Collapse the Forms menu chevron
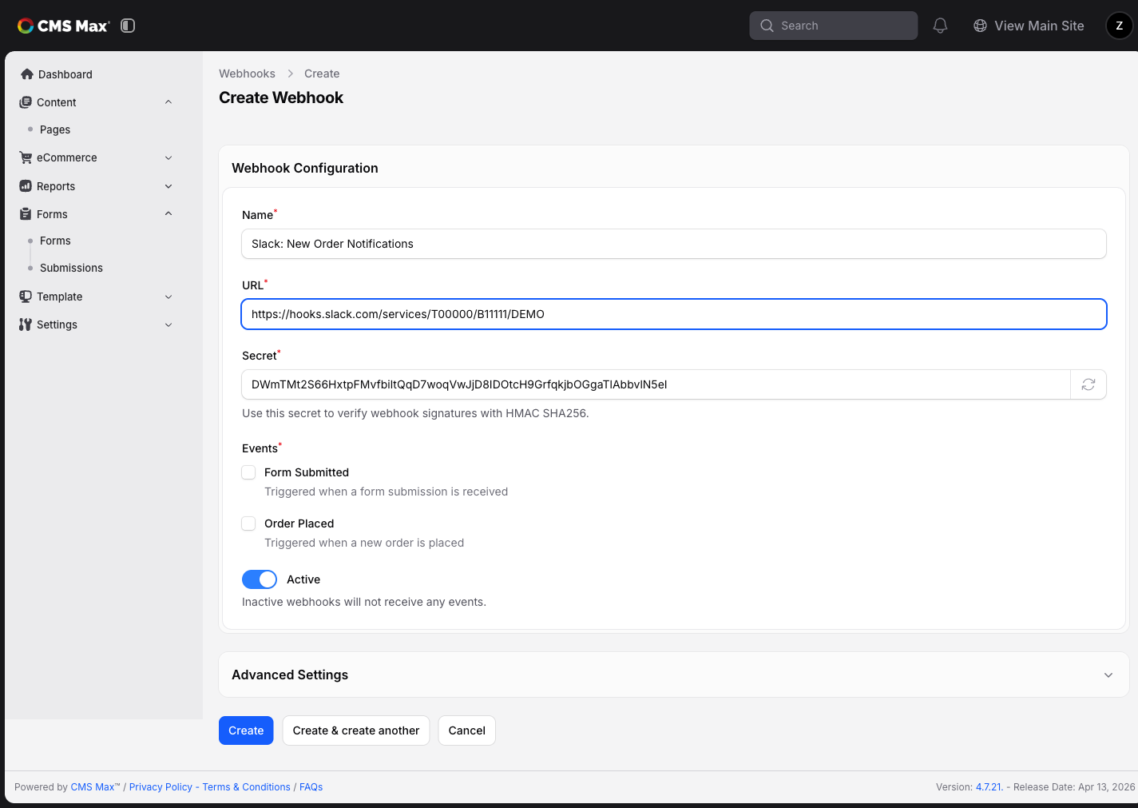The height and width of the screenshot is (808, 1138). (x=169, y=214)
